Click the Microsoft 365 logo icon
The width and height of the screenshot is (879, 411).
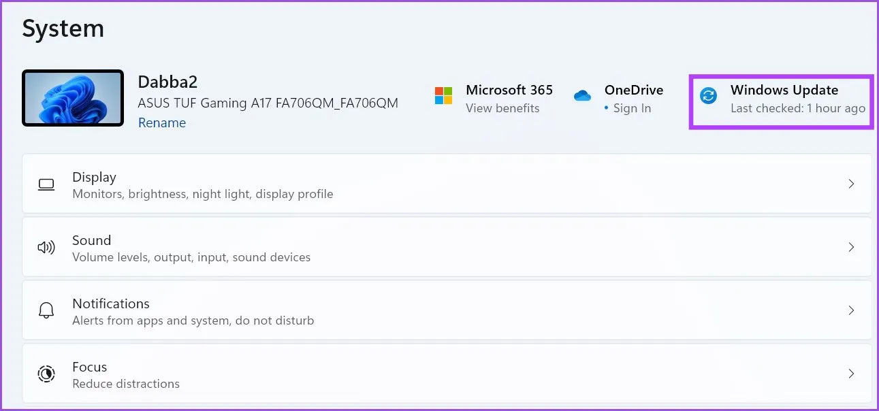tap(443, 96)
